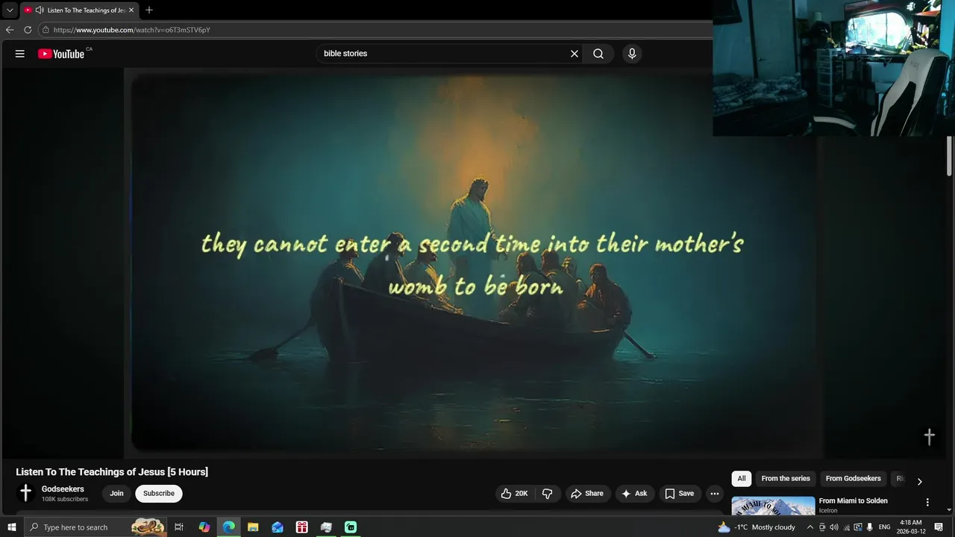Mute the tab via speaker icon
Viewport: 955px width, 537px height.
[x=39, y=10]
